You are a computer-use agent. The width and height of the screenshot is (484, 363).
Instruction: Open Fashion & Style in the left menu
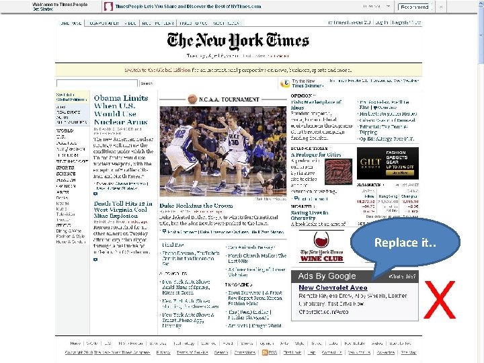point(71,236)
